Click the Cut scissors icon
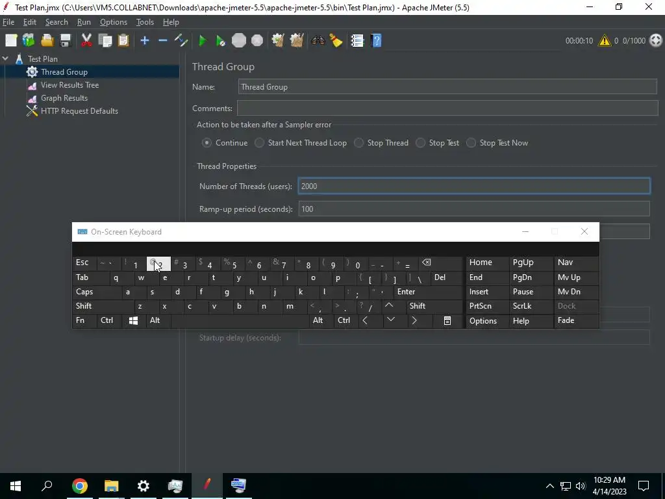The image size is (665, 499). tap(86, 41)
